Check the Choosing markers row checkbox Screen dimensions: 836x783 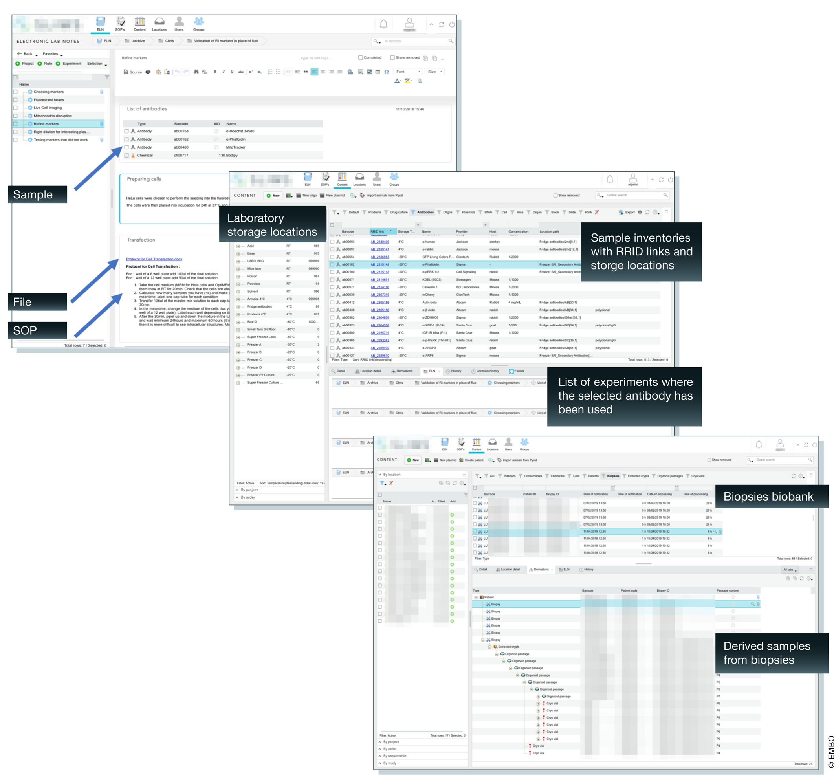(x=16, y=92)
